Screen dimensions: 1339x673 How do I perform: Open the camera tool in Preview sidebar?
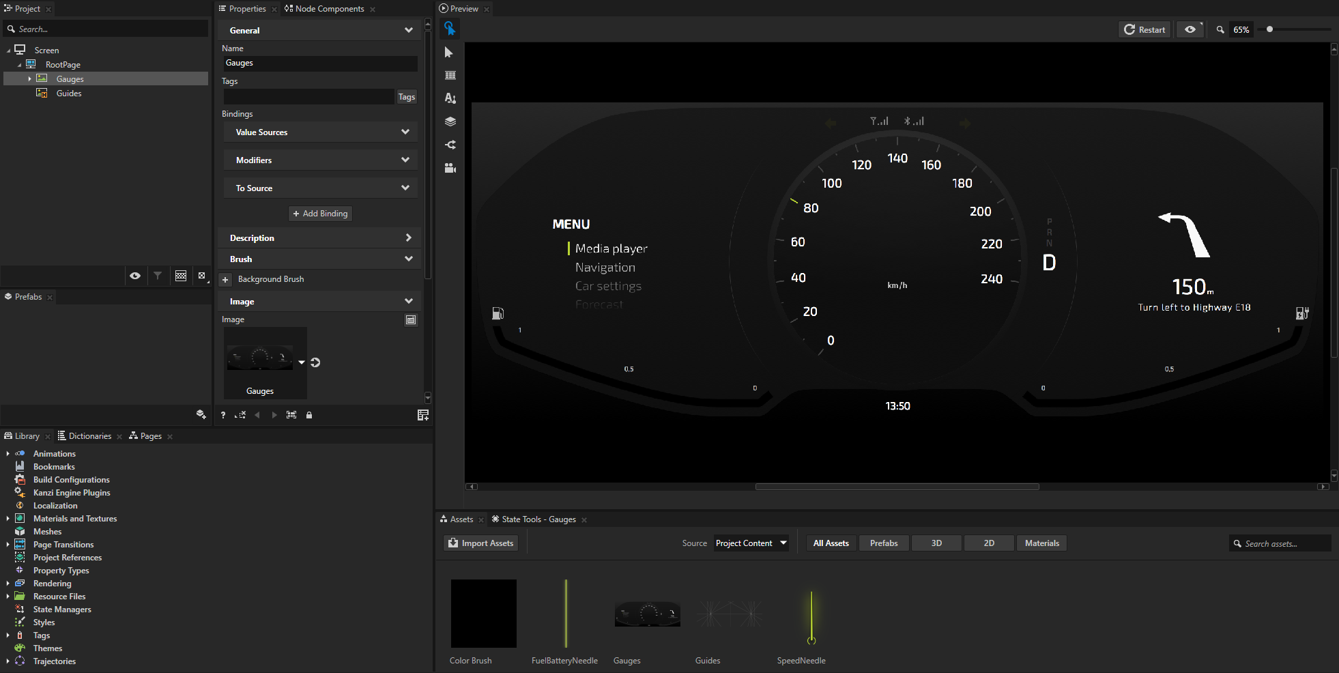[x=450, y=168]
